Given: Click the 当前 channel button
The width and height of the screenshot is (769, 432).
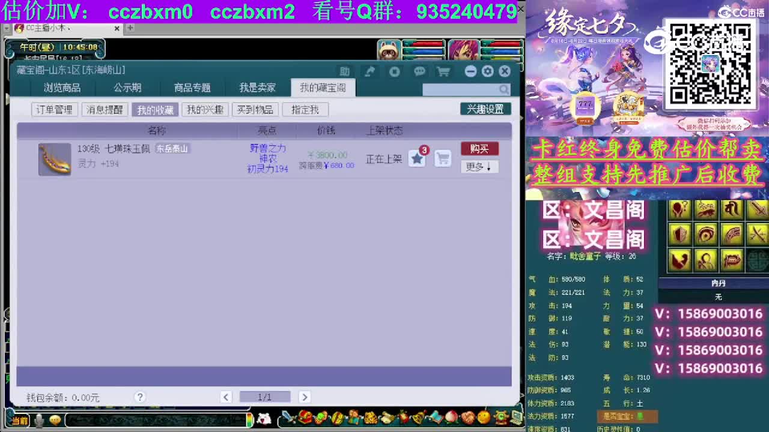Looking at the screenshot, I should (x=19, y=421).
